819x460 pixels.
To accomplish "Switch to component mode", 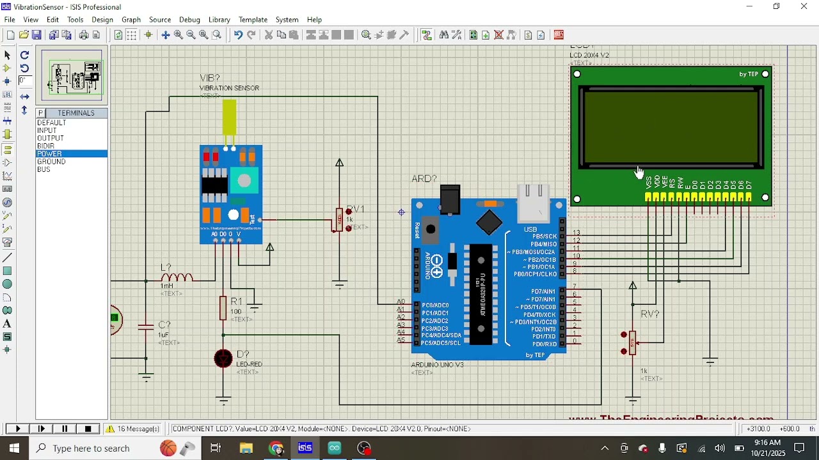I will [8, 68].
